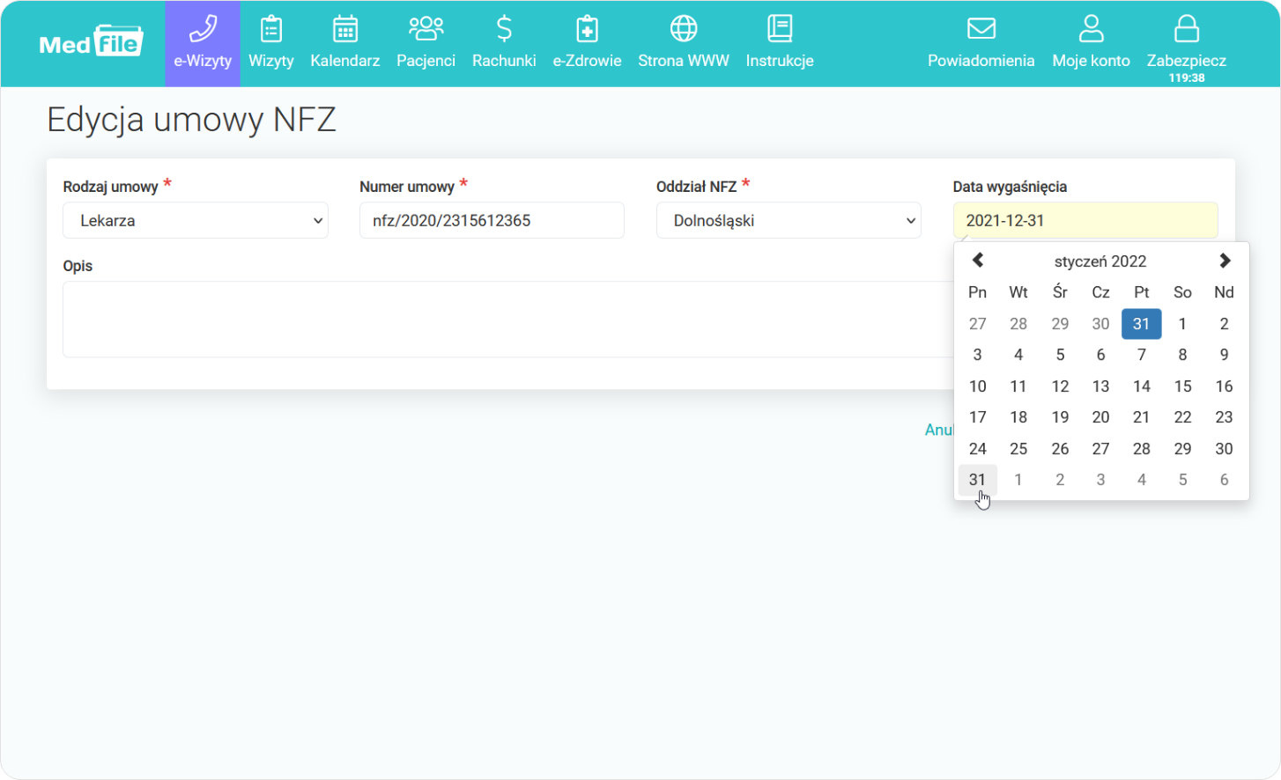Select day 18 in the calendar
The width and height of the screenshot is (1281, 780).
(x=1018, y=417)
